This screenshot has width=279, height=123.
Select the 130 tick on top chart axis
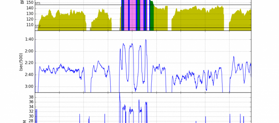[x=29, y=14]
